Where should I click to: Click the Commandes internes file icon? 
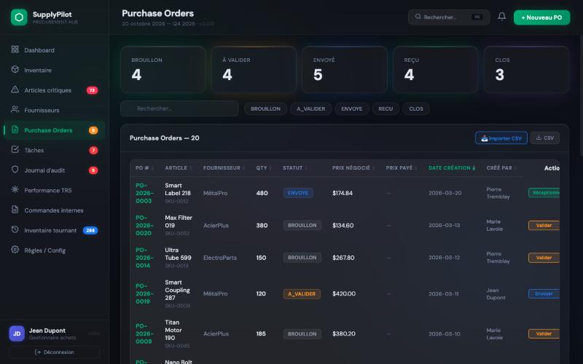pyautogui.click(x=15, y=210)
